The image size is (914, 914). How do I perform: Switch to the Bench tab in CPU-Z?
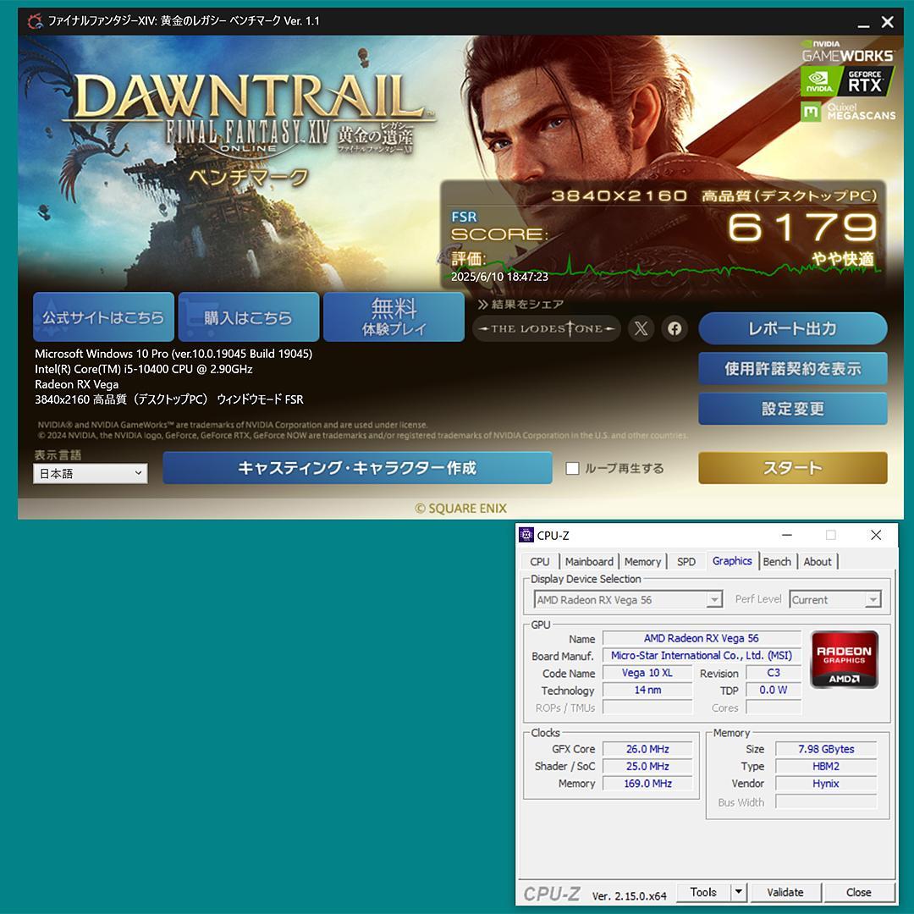(x=777, y=561)
